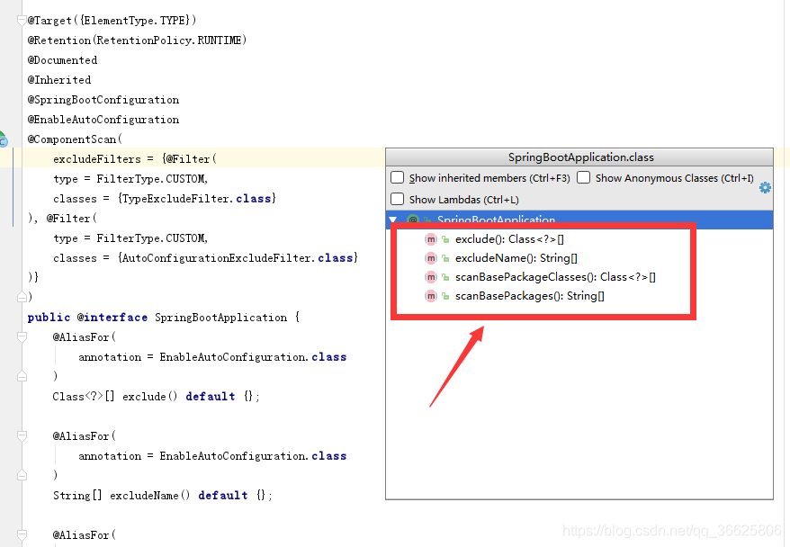Click public-access lock icon on scanBasePackages() row

pos(445,297)
